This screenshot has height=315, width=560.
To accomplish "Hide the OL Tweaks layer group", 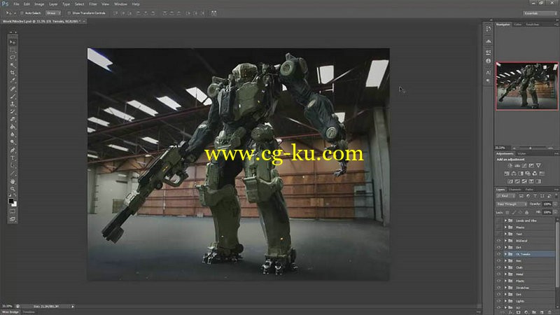I will point(498,254).
